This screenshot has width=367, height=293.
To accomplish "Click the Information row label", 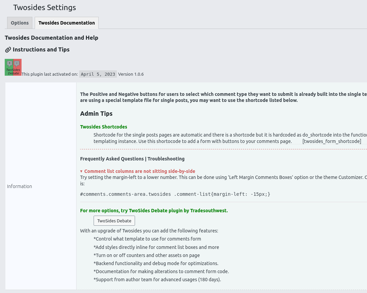I will (20, 186).
